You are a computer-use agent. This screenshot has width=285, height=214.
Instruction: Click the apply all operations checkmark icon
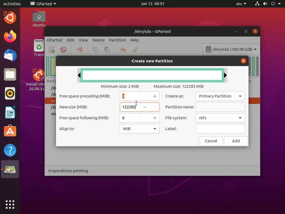click(135, 49)
